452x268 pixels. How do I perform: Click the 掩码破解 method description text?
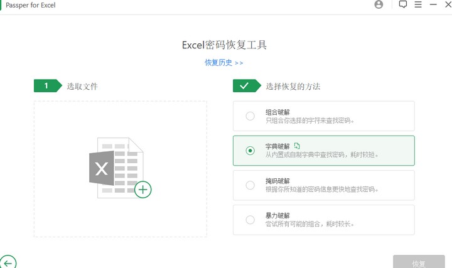click(x=322, y=189)
